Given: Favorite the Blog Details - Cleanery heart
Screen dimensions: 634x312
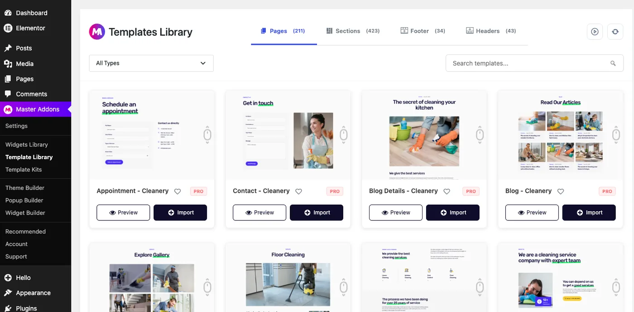Looking at the screenshot, I should 447,191.
